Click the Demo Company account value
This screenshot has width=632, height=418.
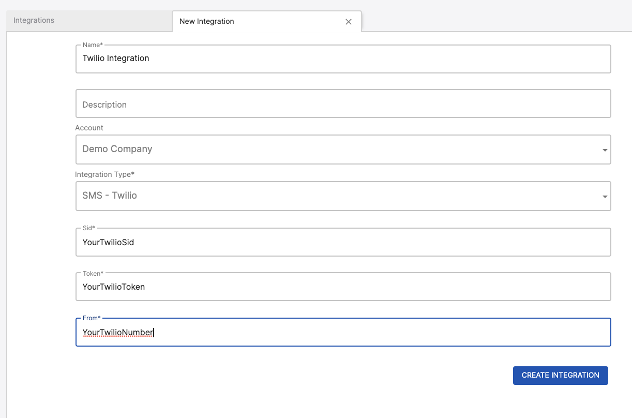click(117, 149)
